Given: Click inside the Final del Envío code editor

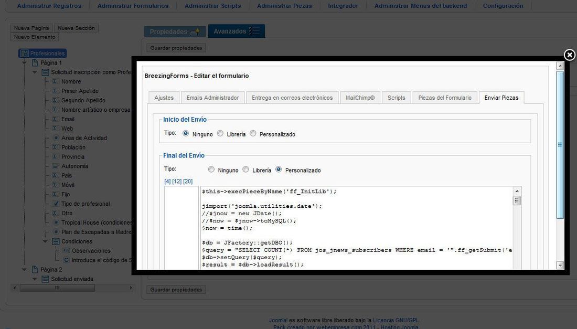Looking at the screenshot, I should (357, 228).
